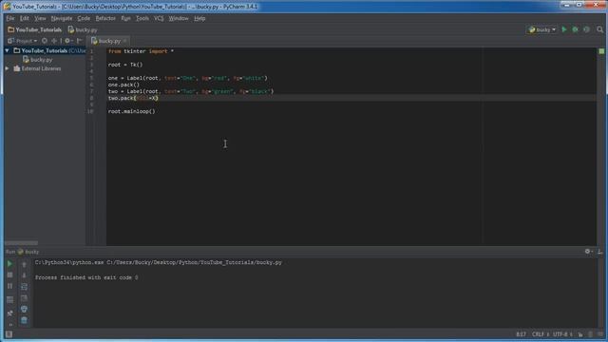This screenshot has height=342, width=608.
Task: Click the bucky tab in Run panel
Action: click(28, 252)
